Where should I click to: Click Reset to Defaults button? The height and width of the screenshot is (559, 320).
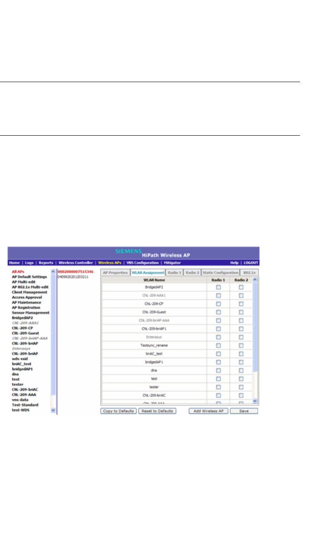pos(157,411)
